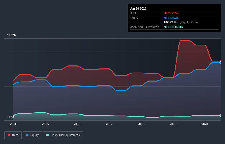Toggle Cash And Equivalents legend button

click(x=63, y=135)
